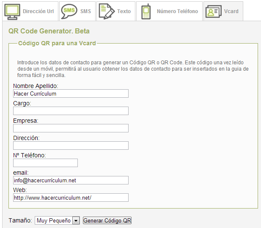
Task: Switch to the SMS tab label
Action: tap(85, 11)
